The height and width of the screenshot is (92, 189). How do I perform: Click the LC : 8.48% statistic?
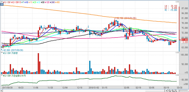coord(171,8)
